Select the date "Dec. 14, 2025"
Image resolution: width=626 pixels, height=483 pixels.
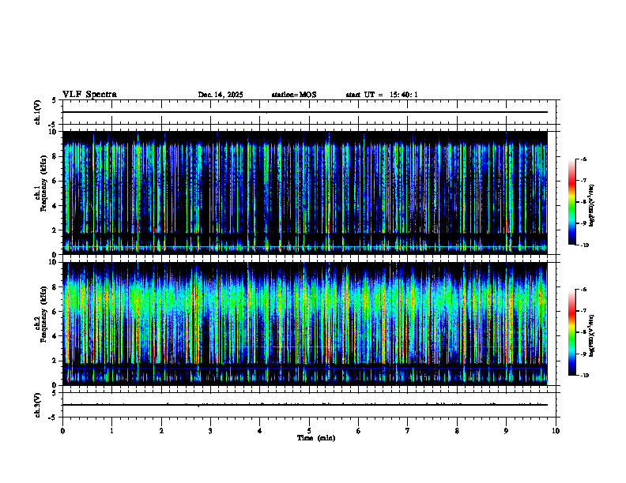coord(221,95)
